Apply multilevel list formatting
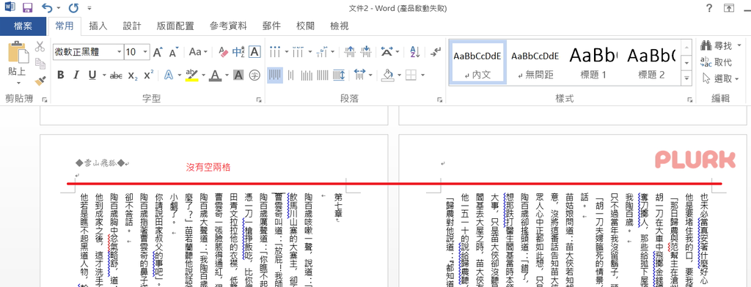This screenshot has height=287, width=751. click(322, 52)
